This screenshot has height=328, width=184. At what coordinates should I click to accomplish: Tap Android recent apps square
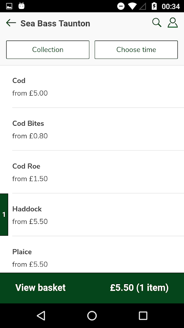tap(143, 315)
